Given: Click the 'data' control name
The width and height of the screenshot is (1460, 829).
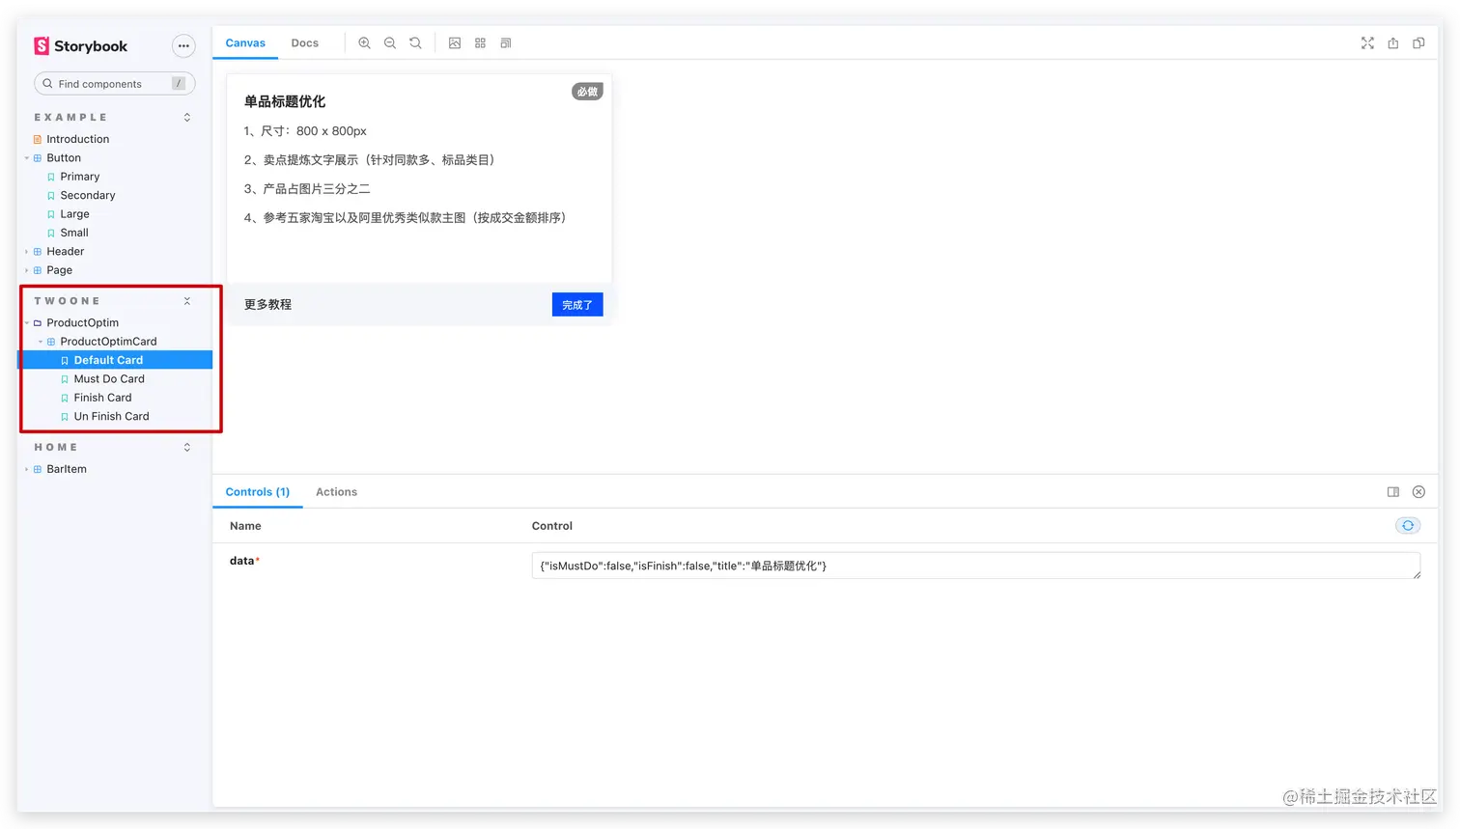Looking at the screenshot, I should [242, 561].
